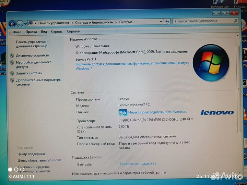Click 'Service Pack 1' text
Viewport: 247px width, 185px height.
point(86,59)
